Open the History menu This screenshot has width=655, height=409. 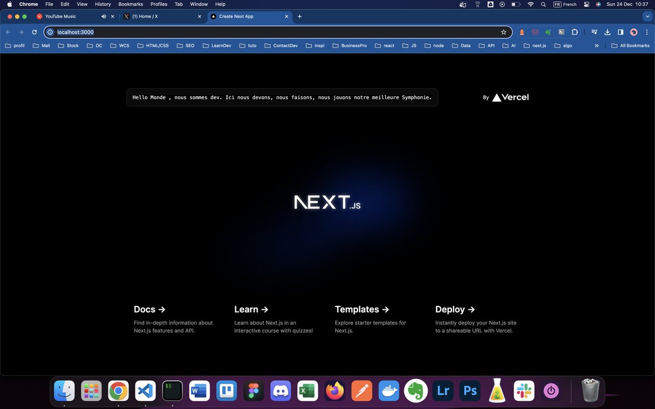click(102, 4)
